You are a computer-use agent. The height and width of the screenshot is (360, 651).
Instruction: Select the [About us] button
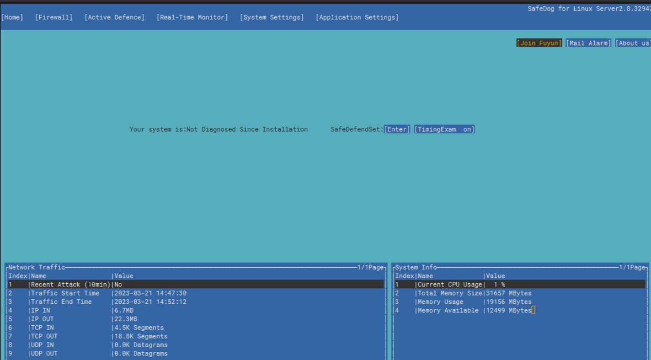point(633,43)
